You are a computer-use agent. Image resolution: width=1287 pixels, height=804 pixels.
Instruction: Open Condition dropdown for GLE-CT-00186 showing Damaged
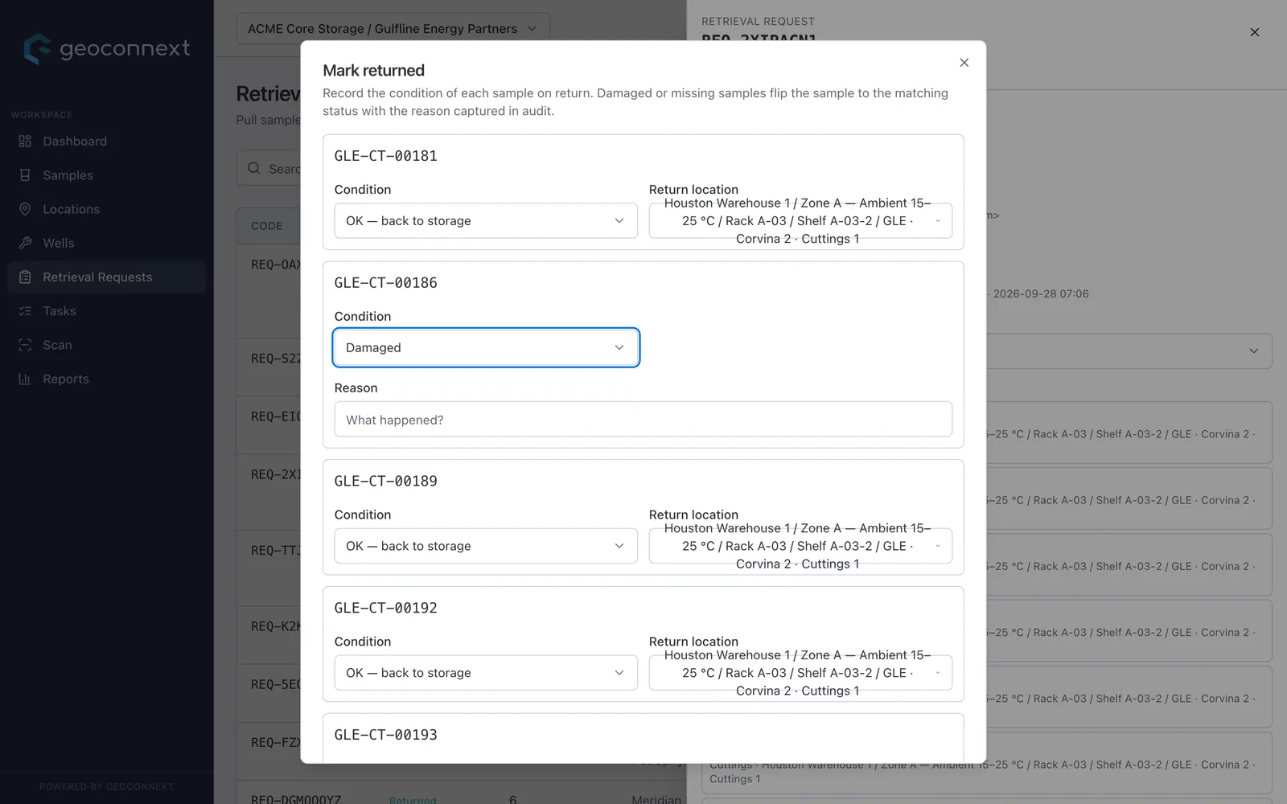(x=486, y=347)
